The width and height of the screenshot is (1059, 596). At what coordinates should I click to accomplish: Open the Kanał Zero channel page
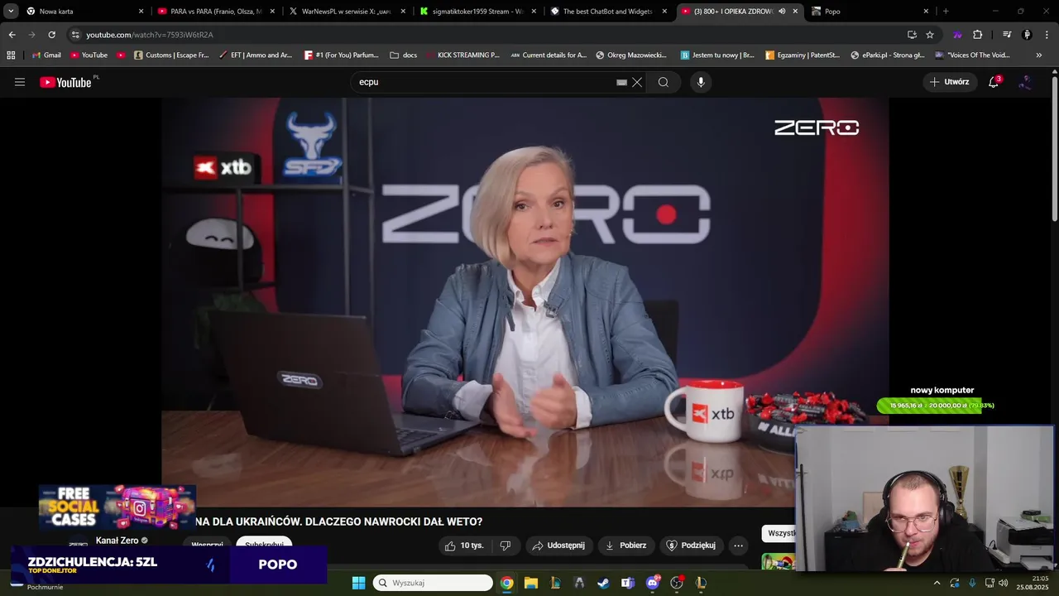[117, 541]
